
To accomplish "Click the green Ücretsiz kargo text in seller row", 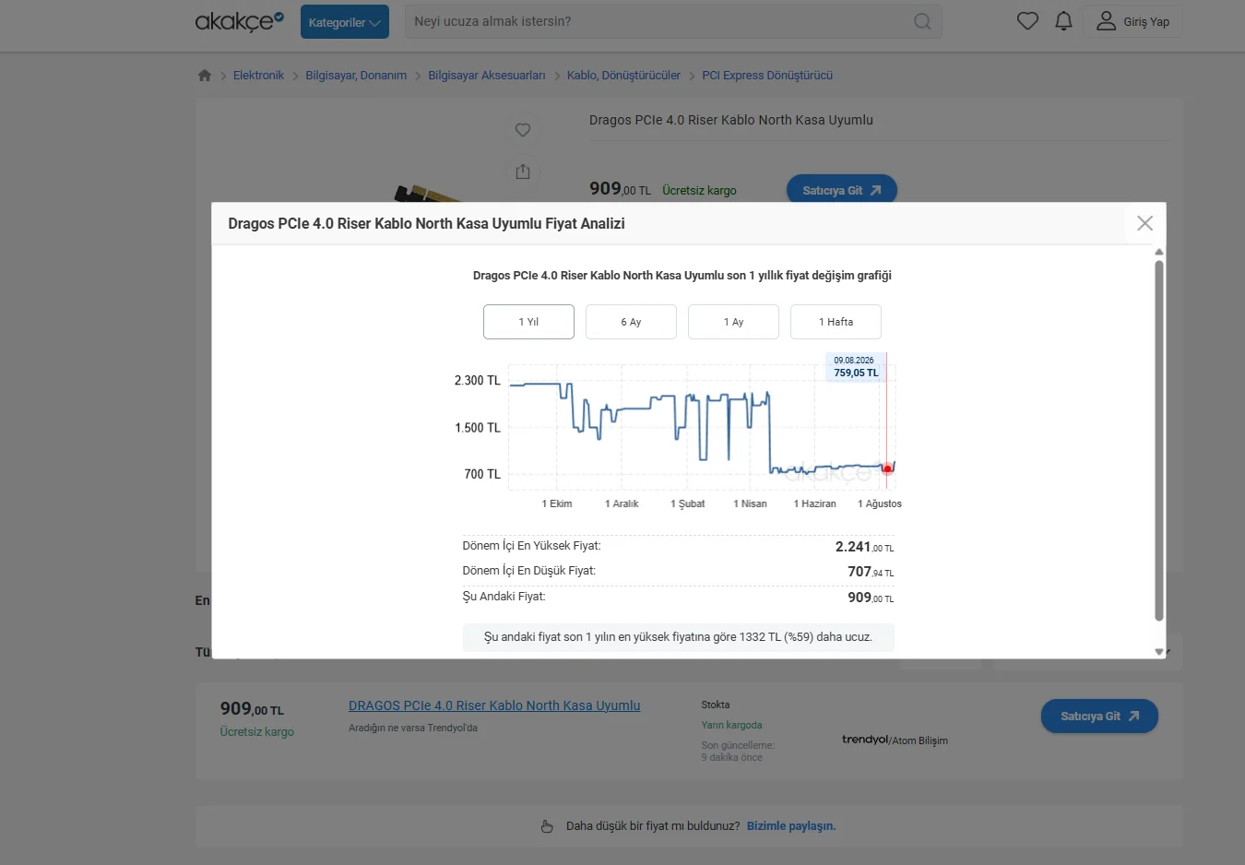I will [256, 732].
